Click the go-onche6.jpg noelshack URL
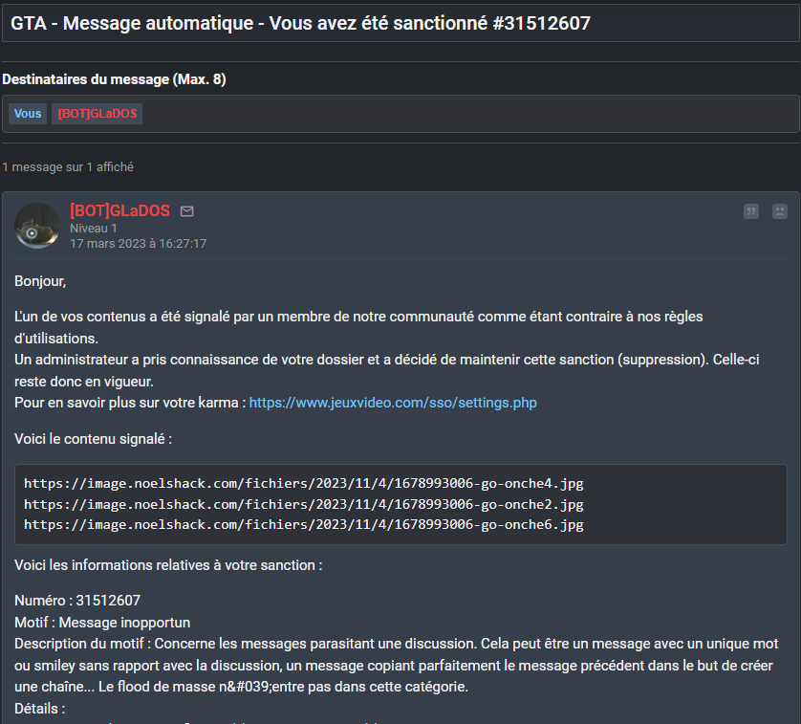Viewport: 801px width, 724px height. [303, 525]
